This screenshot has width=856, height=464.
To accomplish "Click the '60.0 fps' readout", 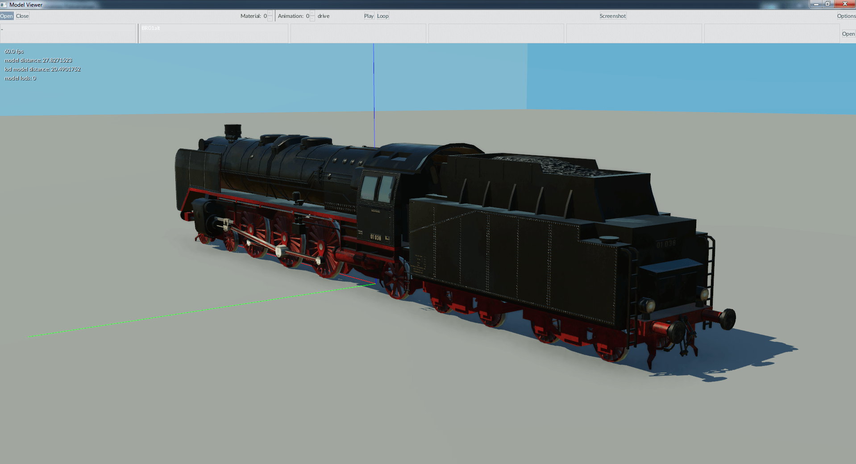I will pyautogui.click(x=14, y=51).
